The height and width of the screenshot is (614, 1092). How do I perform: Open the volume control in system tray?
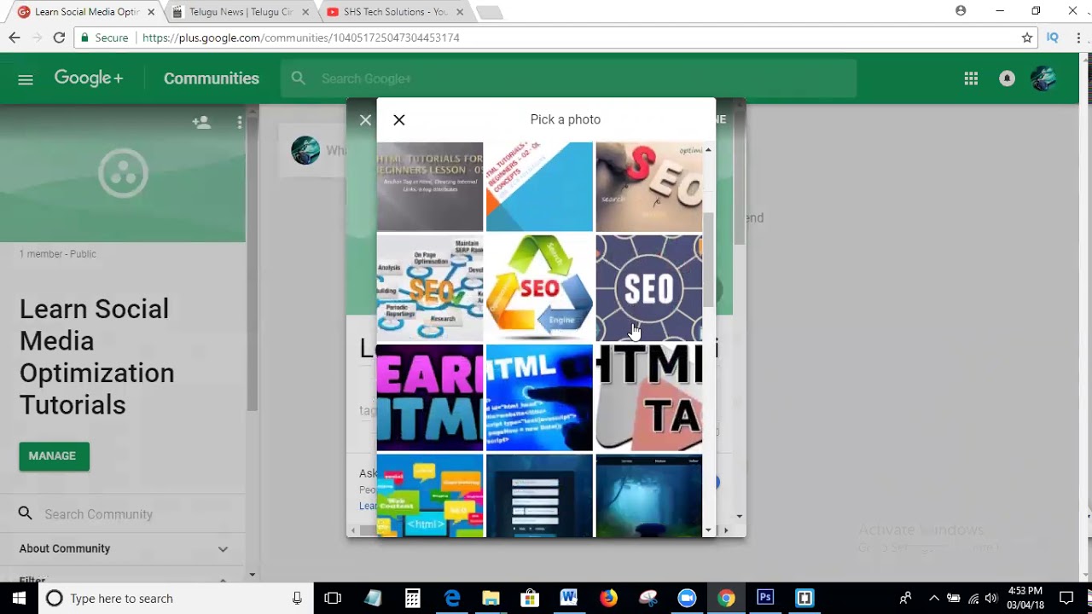(991, 598)
